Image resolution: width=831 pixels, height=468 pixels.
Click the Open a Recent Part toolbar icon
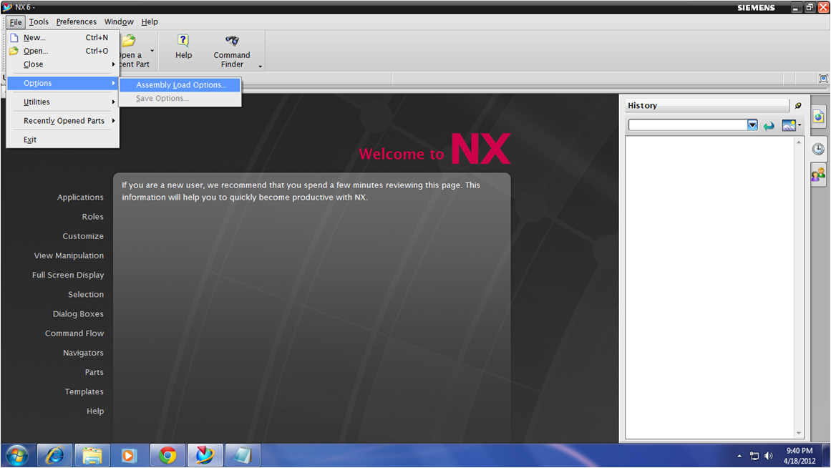129,41
